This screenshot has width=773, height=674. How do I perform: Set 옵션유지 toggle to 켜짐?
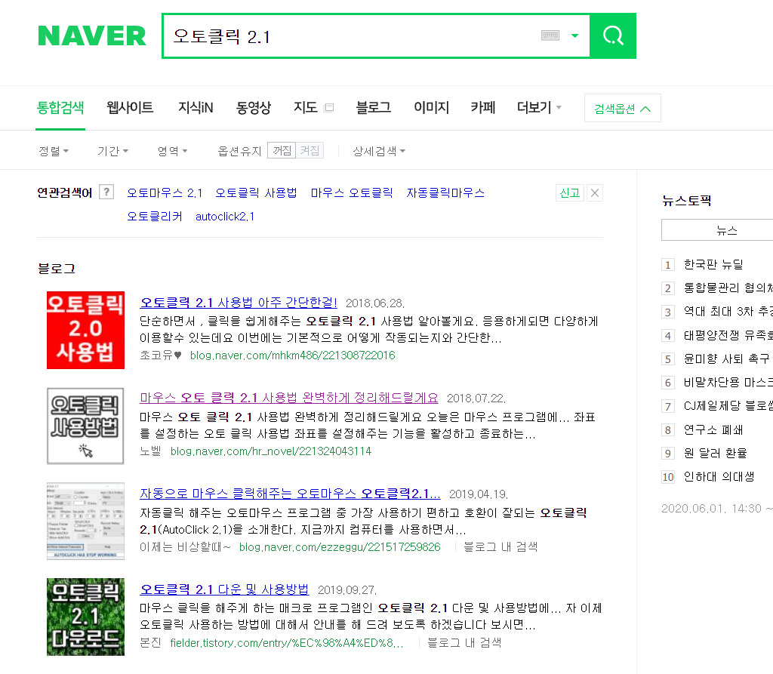pos(310,150)
